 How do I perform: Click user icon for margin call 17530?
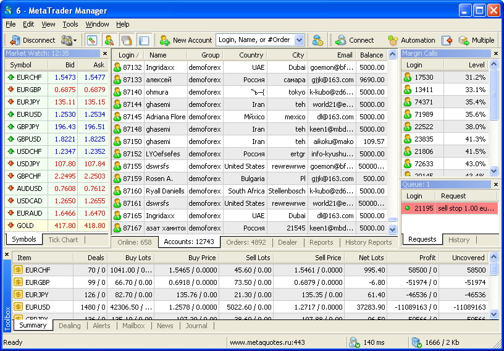pos(408,77)
